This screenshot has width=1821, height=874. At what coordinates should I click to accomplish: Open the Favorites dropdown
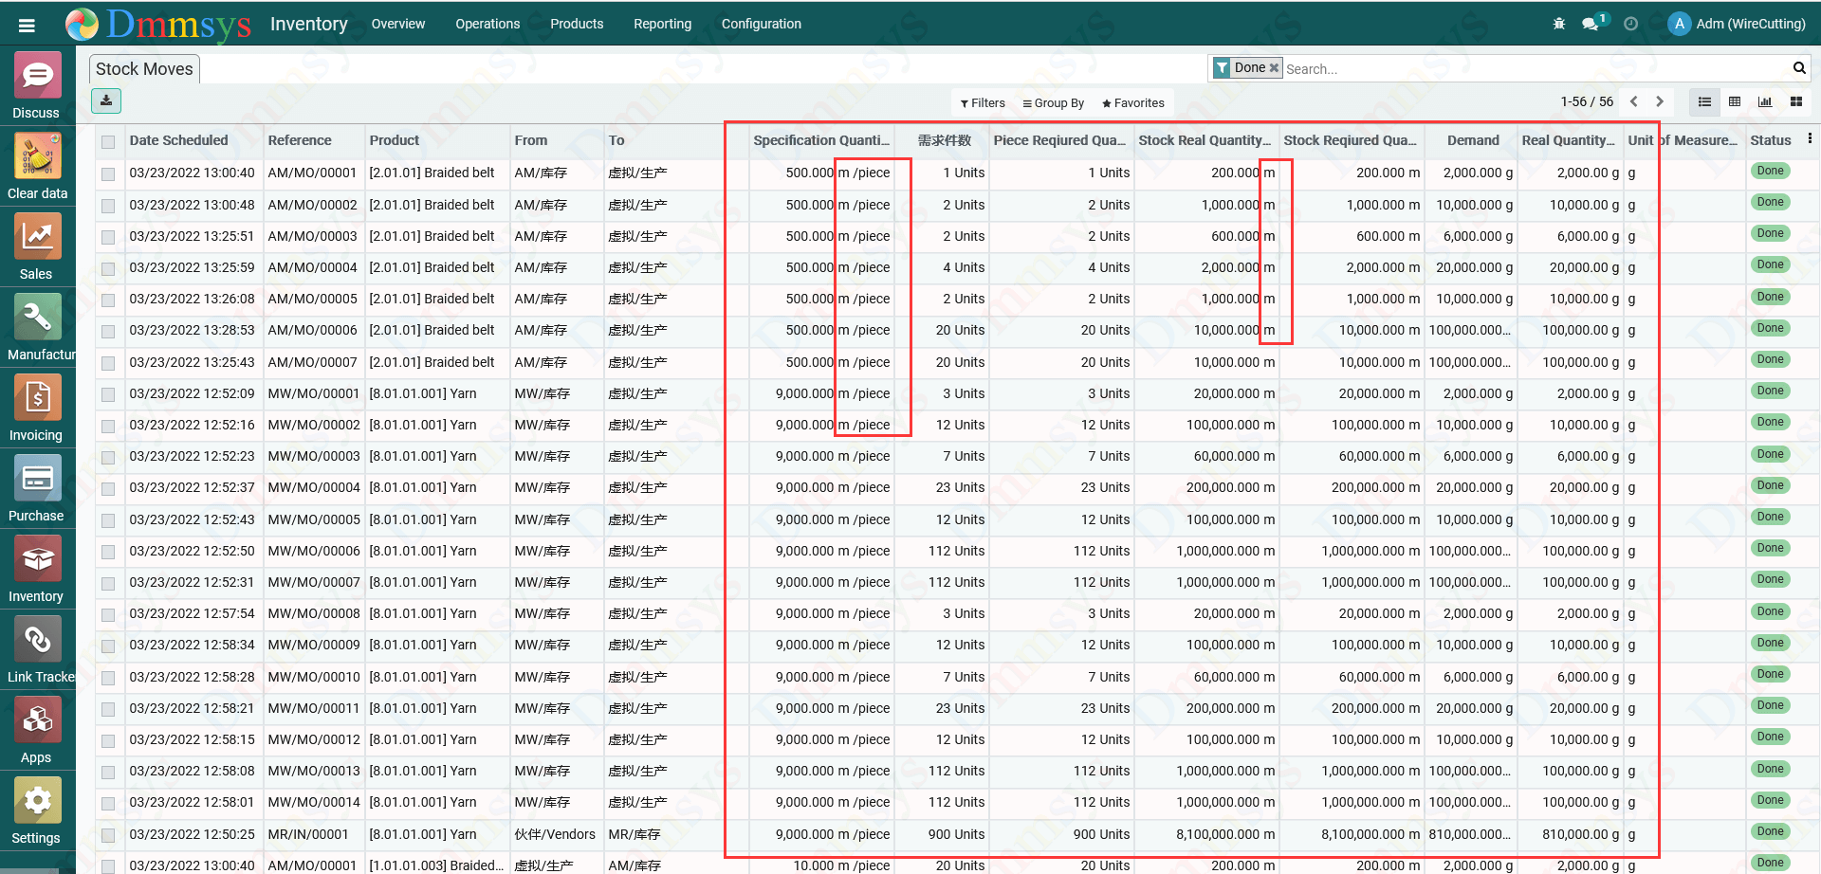1133,103
